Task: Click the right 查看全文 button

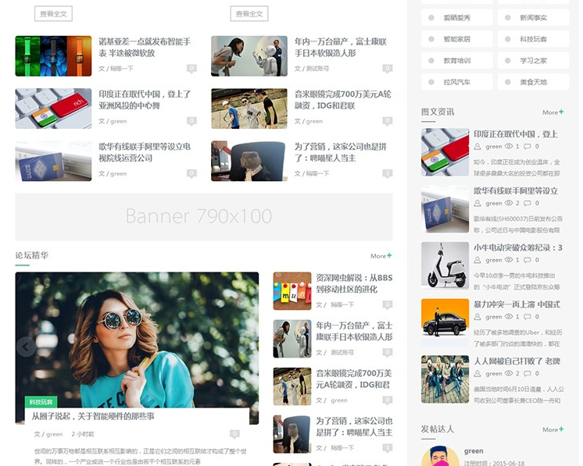Action: pyautogui.click(x=249, y=13)
